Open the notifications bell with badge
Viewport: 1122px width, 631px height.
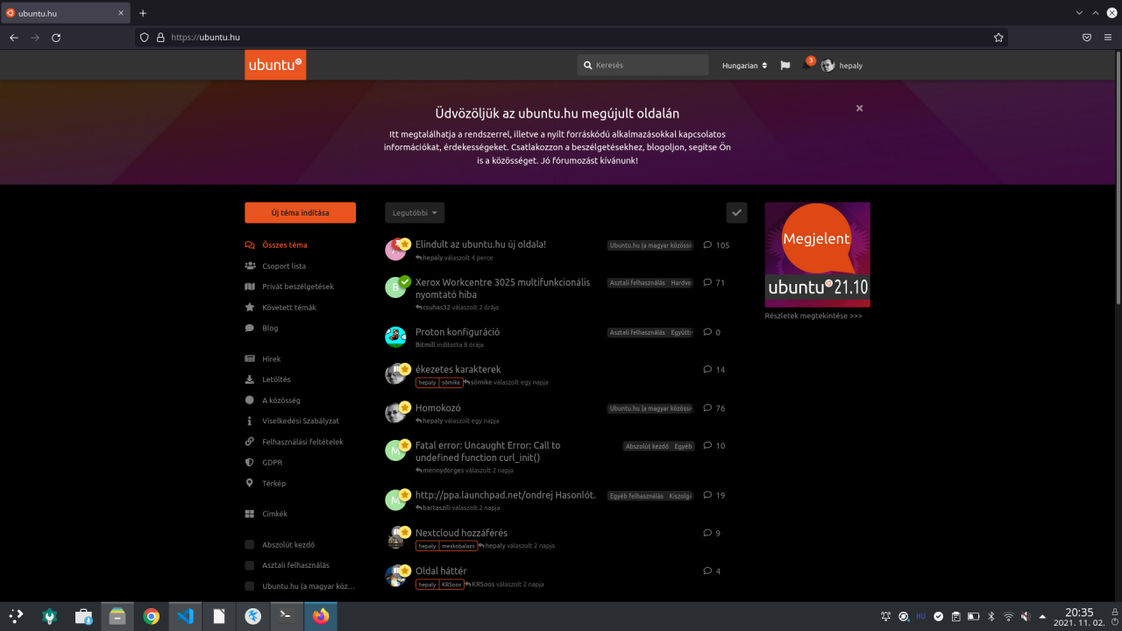807,64
